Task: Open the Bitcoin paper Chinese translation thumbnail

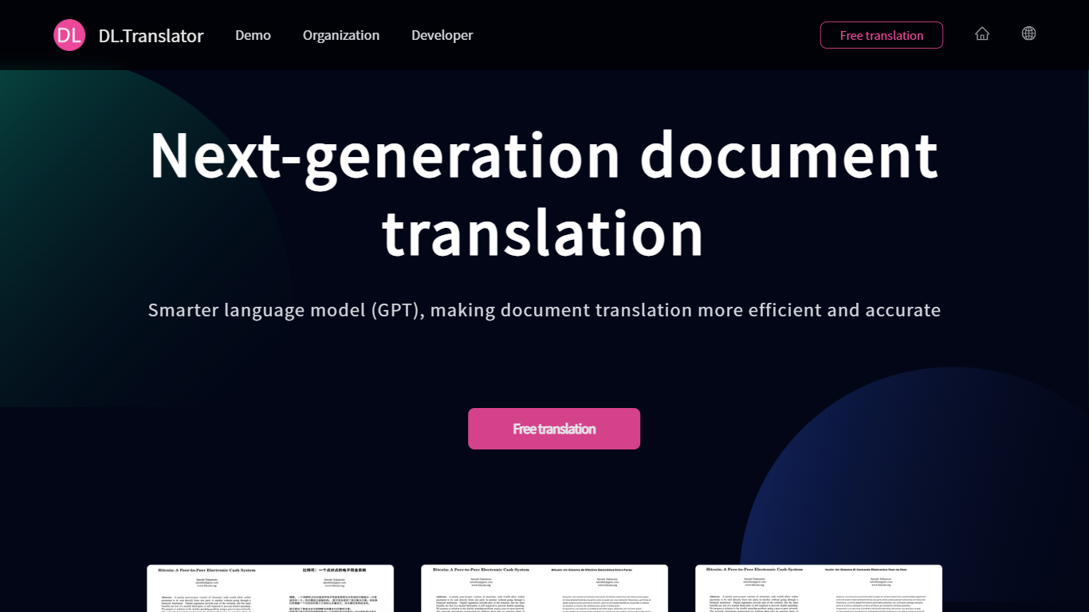Action: pos(270,588)
